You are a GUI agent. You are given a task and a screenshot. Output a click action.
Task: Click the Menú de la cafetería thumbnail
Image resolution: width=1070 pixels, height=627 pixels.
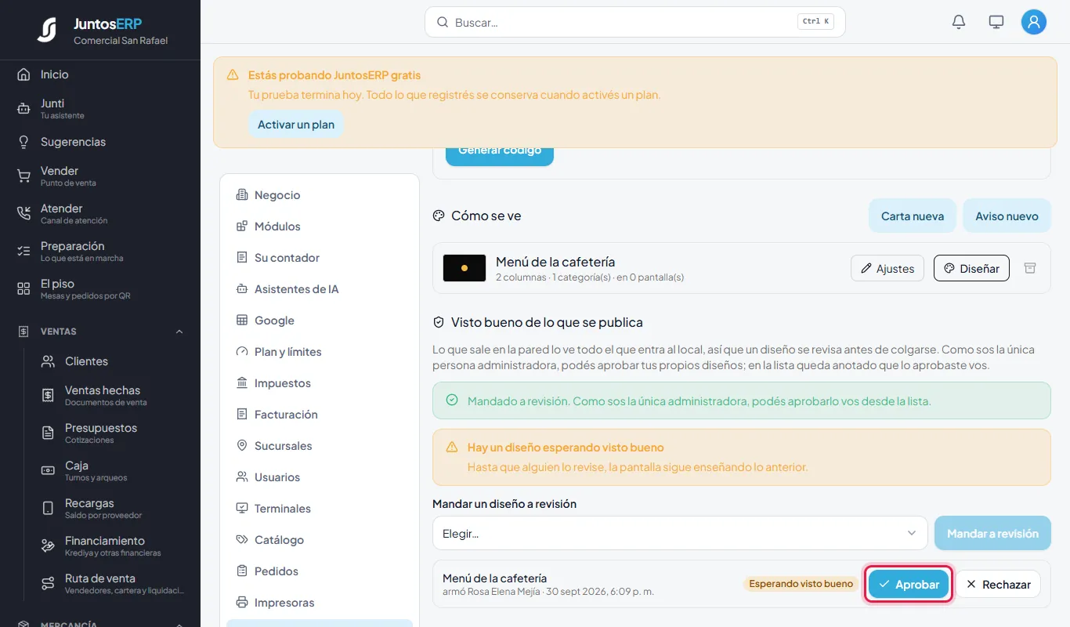(x=465, y=268)
